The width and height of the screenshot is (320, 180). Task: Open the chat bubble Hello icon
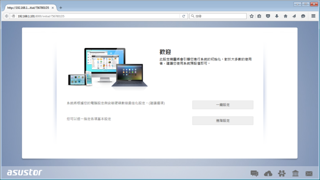click(x=303, y=16)
